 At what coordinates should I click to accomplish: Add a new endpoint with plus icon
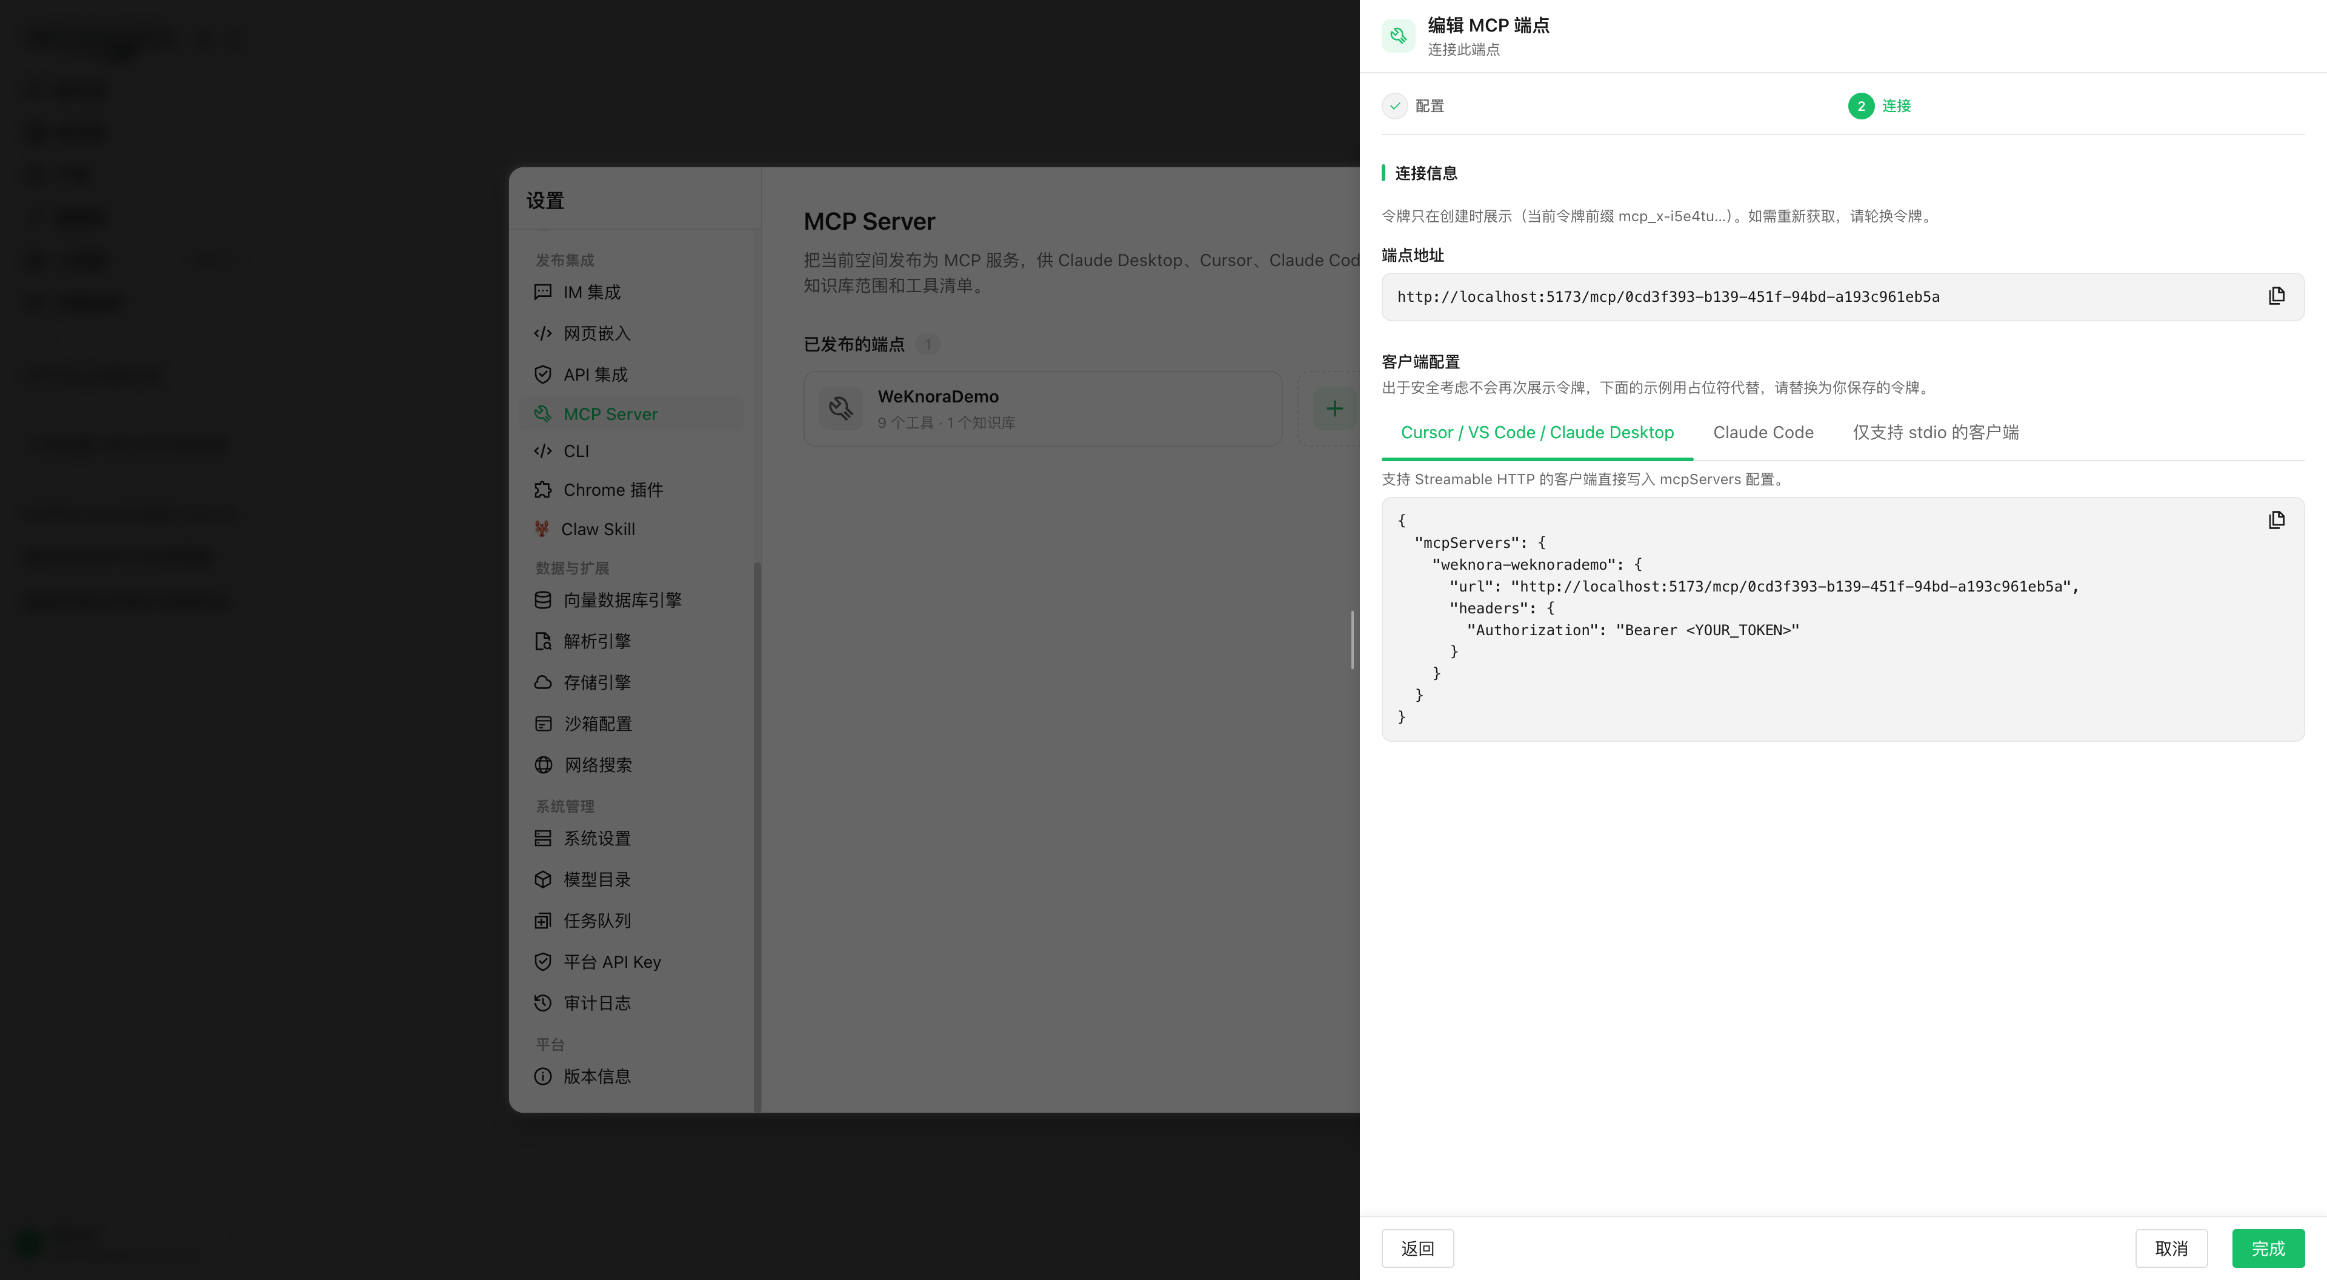point(1334,408)
